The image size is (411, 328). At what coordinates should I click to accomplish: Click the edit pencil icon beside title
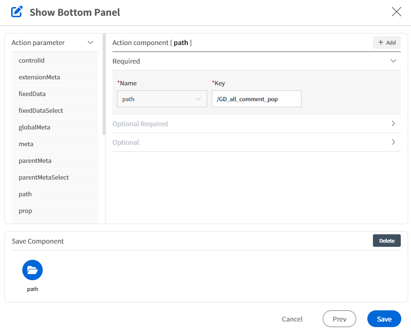(x=17, y=12)
